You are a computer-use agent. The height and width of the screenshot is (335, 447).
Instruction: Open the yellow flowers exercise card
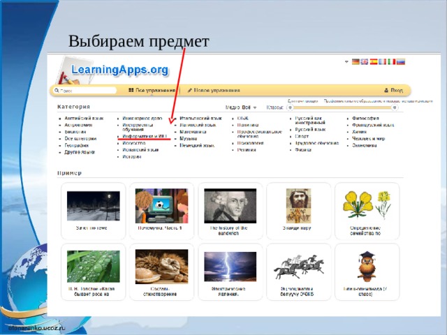click(x=367, y=211)
